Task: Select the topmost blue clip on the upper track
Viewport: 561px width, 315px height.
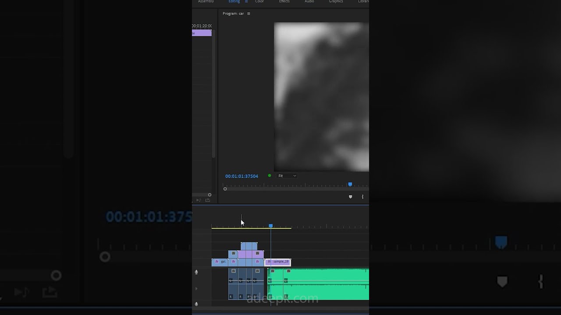Action: (249, 246)
